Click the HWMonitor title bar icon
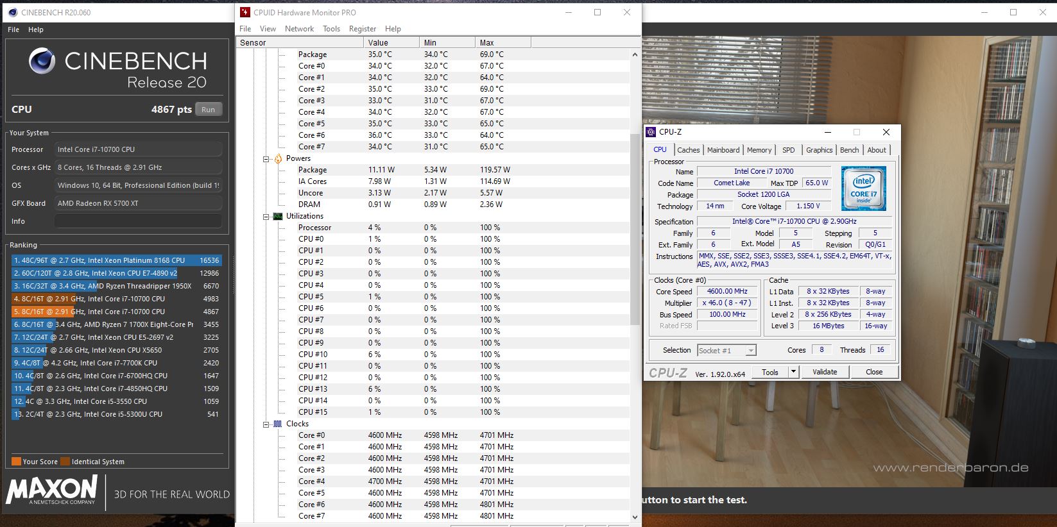The image size is (1057, 527). pyautogui.click(x=245, y=12)
